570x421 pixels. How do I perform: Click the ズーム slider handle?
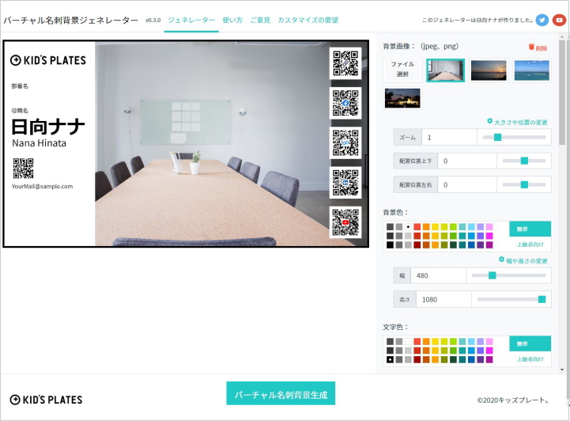(497, 137)
